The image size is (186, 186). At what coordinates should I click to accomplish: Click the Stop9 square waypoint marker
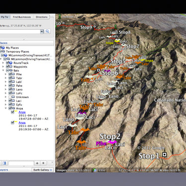click(95, 26)
